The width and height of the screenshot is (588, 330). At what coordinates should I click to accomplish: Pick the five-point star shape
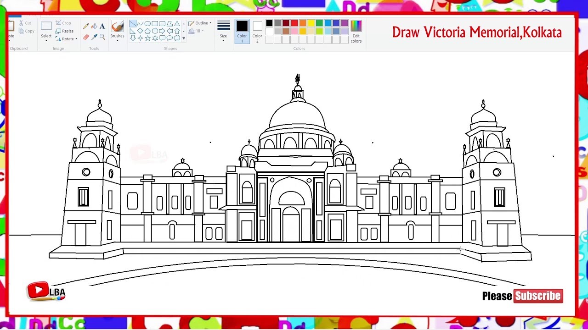coord(147,38)
